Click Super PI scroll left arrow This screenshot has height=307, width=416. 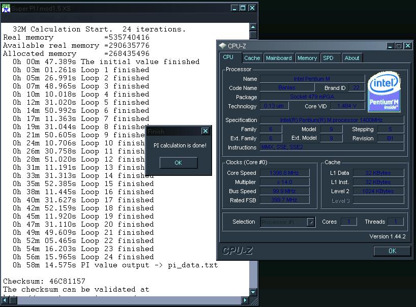click(5, 300)
